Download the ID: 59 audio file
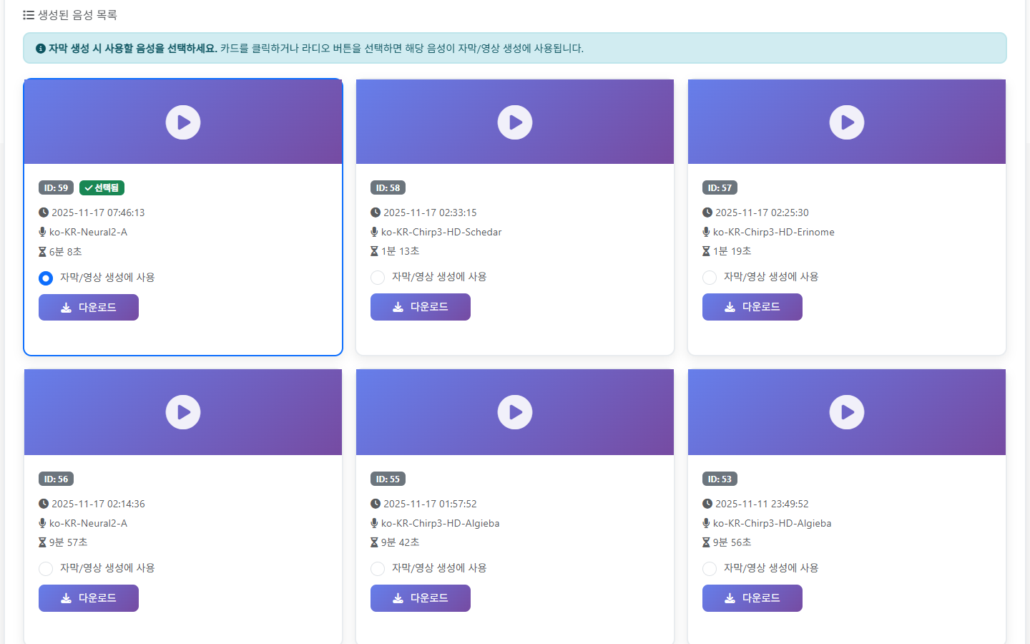 (89, 307)
